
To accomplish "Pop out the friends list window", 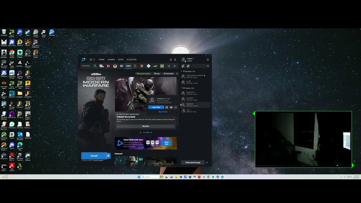I will [208, 59].
